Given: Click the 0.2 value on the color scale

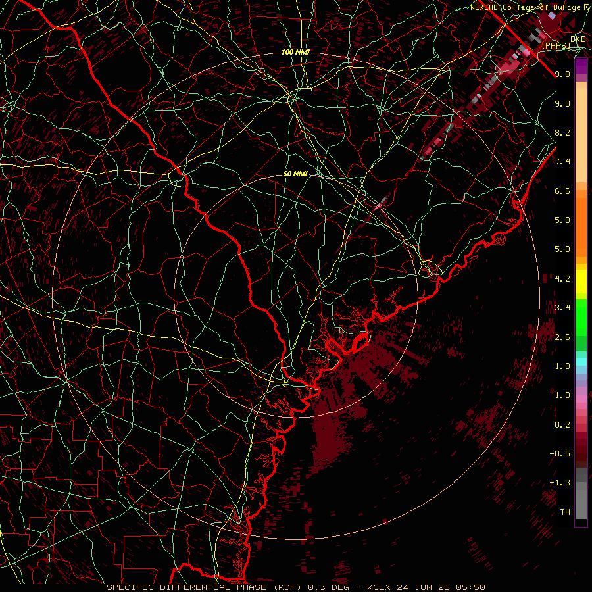Looking at the screenshot, I should [562, 425].
